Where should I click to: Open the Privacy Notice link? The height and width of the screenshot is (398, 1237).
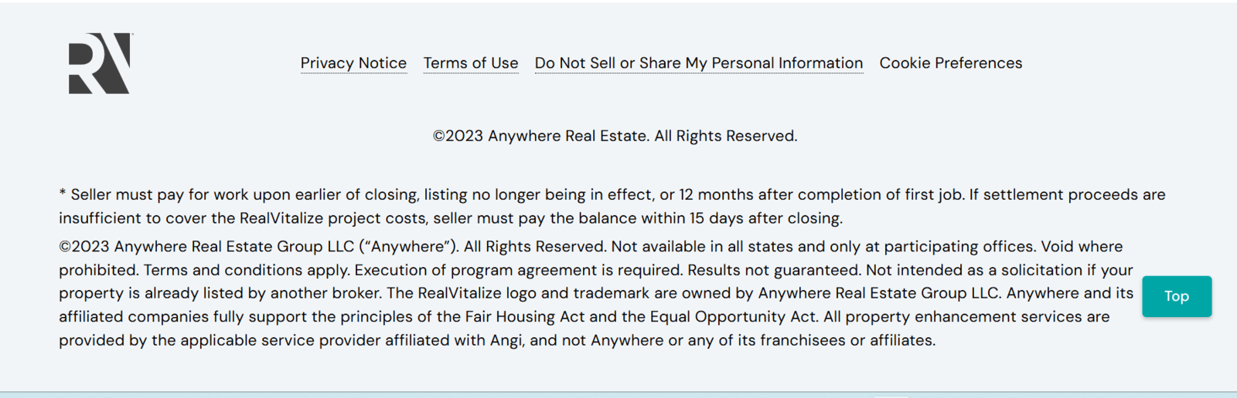353,63
